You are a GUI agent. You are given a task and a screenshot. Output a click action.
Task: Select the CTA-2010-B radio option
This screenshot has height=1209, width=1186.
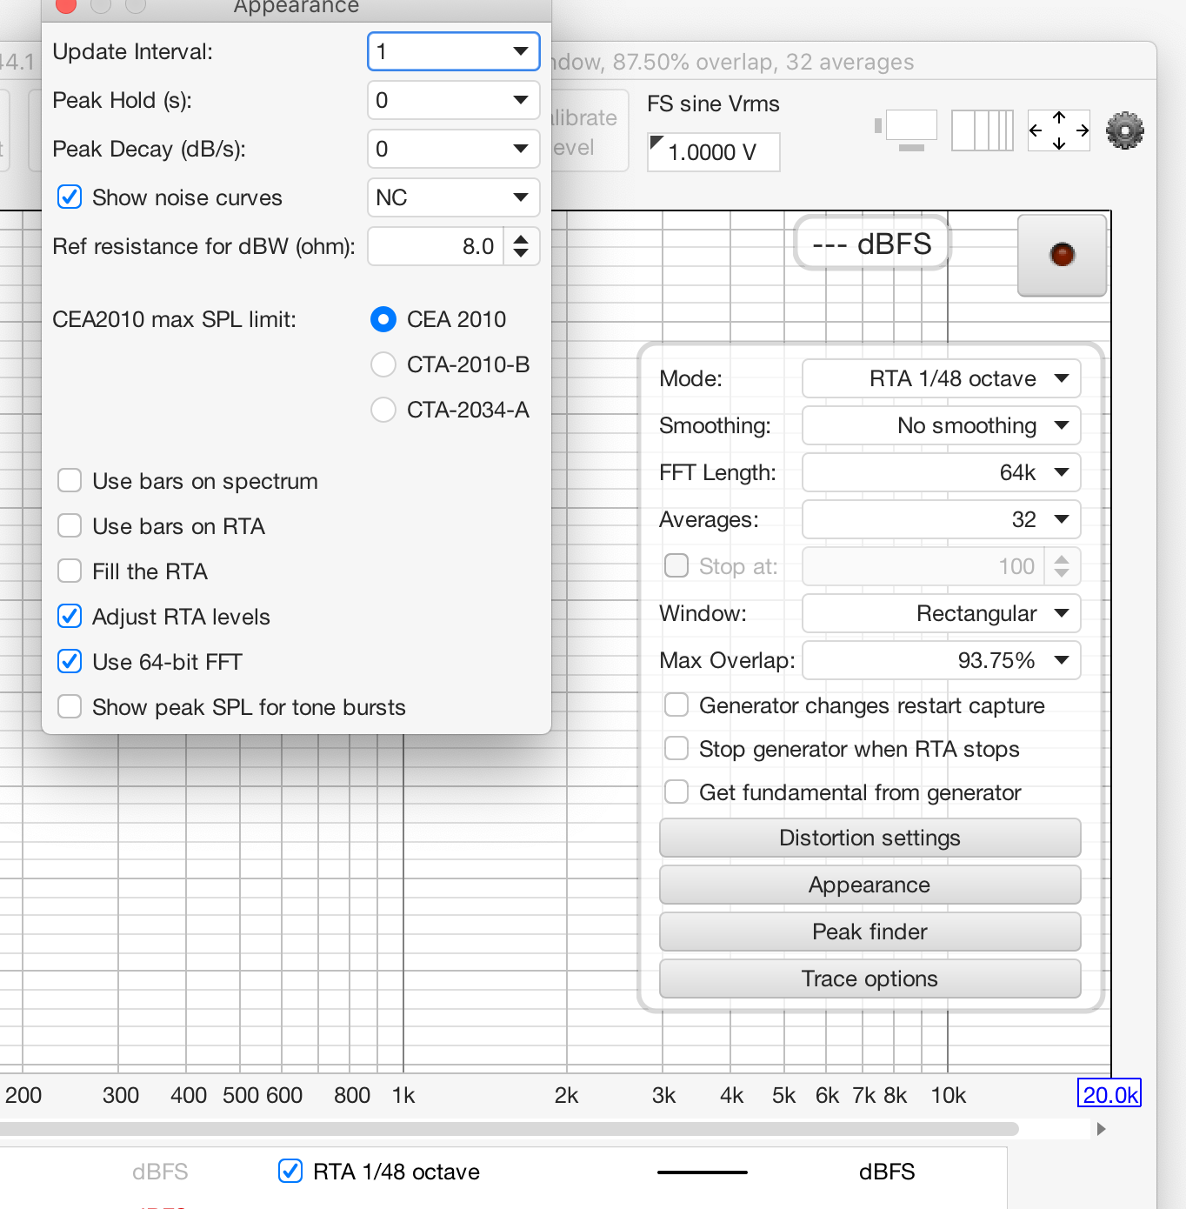383,364
